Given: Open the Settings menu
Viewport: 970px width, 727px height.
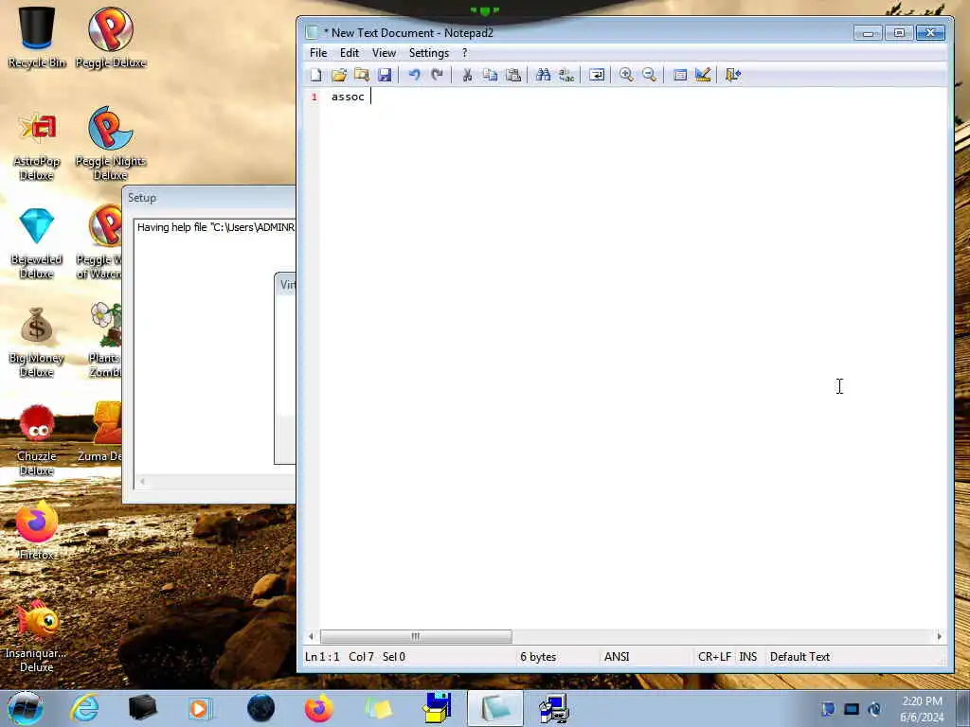Looking at the screenshot, I should coord(429,53).
